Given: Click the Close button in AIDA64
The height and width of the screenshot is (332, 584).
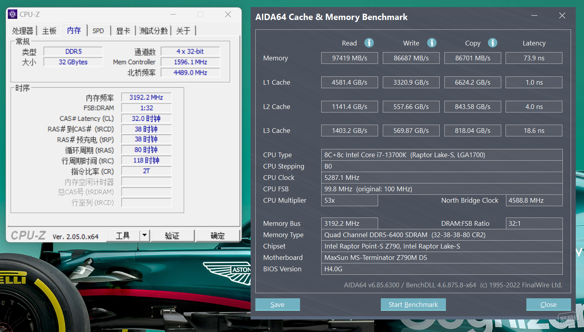Looking at the screenshot, I should point(548,305).
